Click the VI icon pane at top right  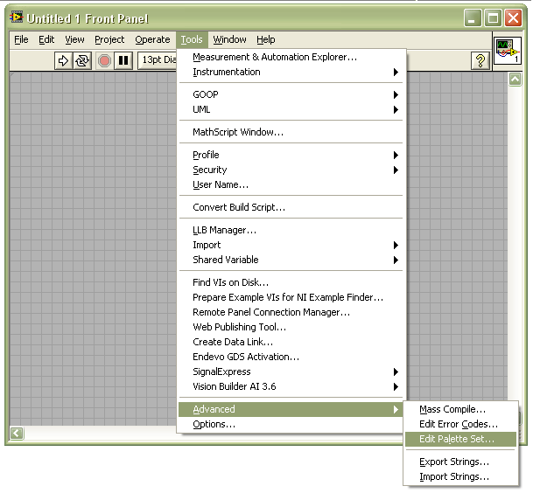click(x=507, y=51)
